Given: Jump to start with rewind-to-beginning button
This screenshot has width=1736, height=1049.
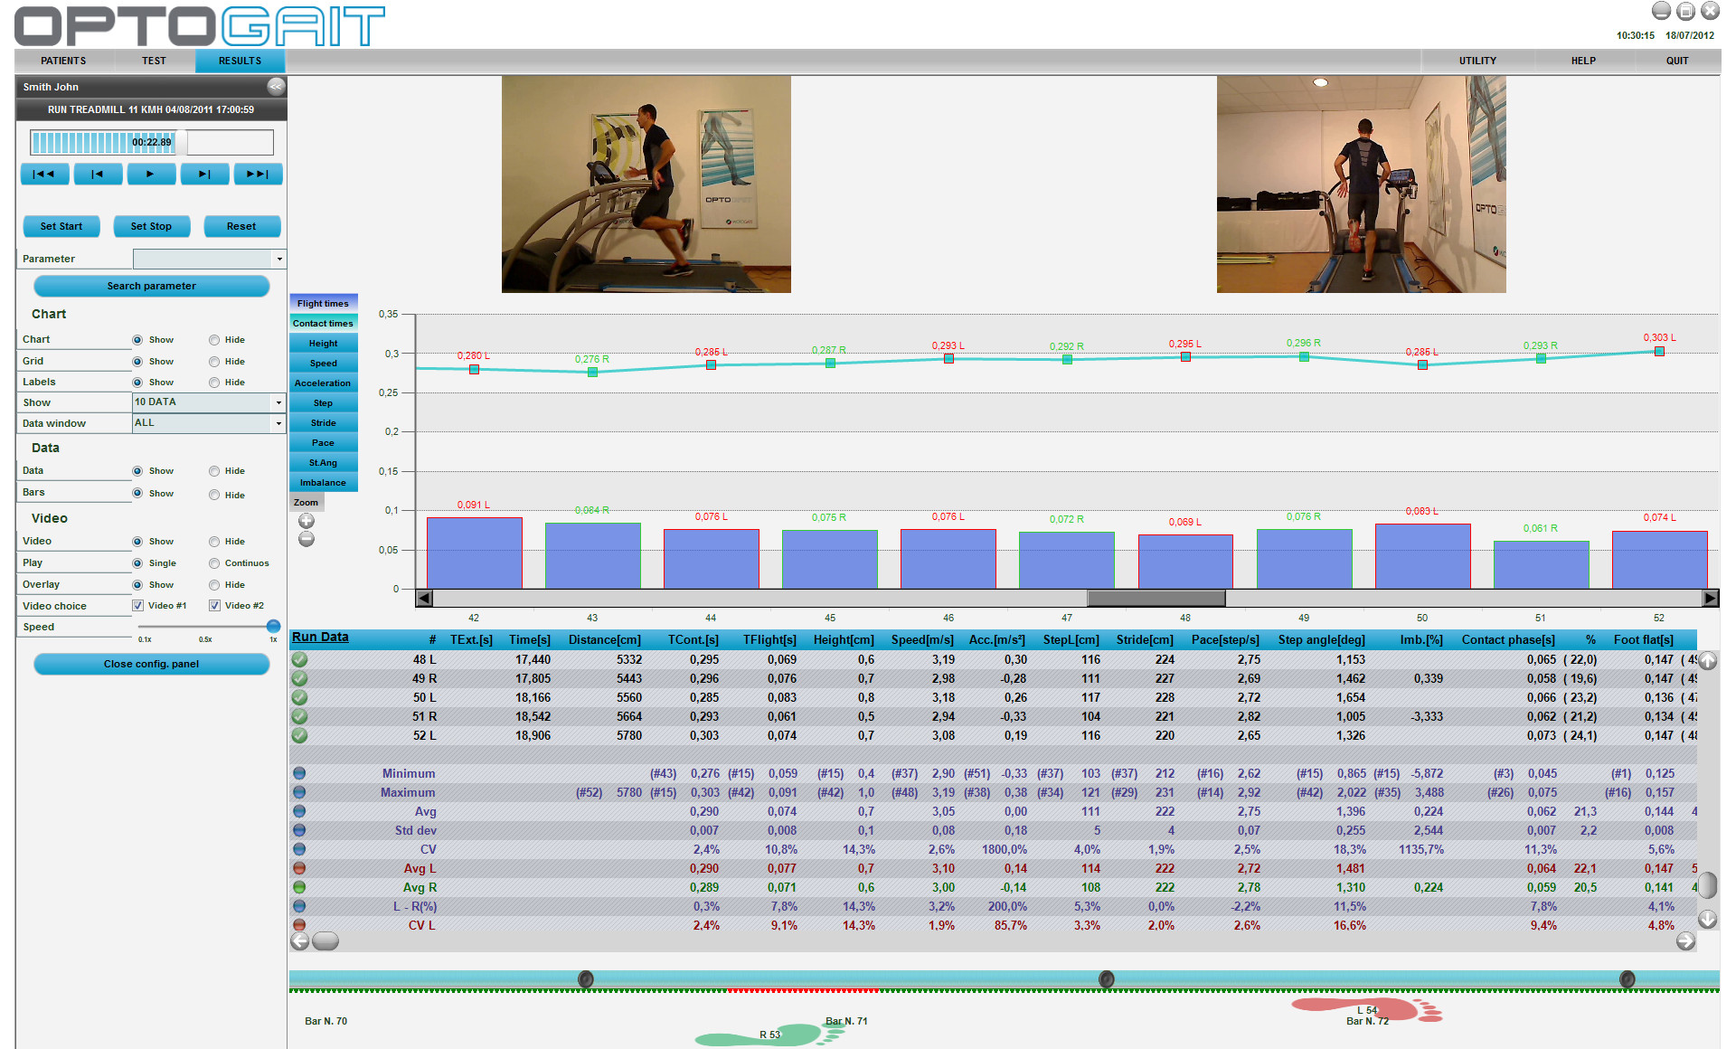Looking at the screenshot, I should (x=44, y=174).
